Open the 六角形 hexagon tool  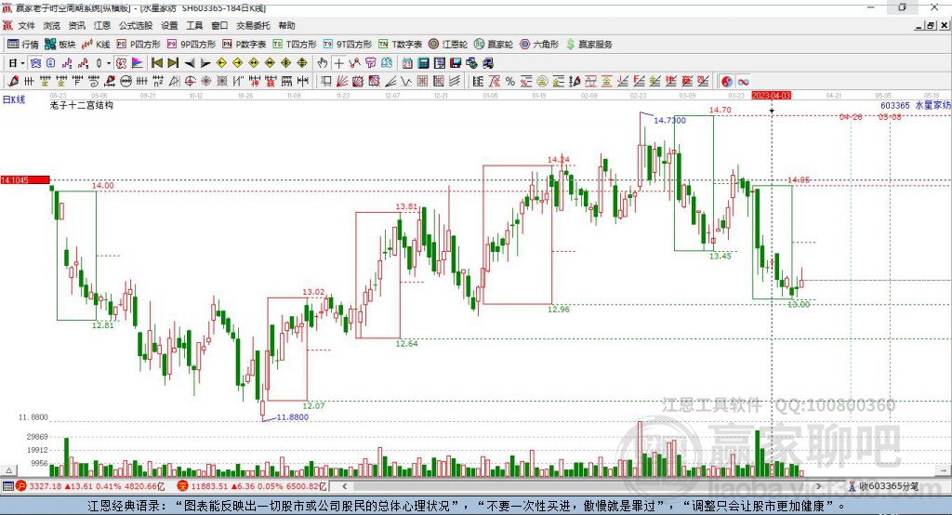tap(539, 45)
